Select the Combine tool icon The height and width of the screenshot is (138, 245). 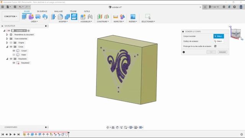pyautogui.click(x=67, y=16)
